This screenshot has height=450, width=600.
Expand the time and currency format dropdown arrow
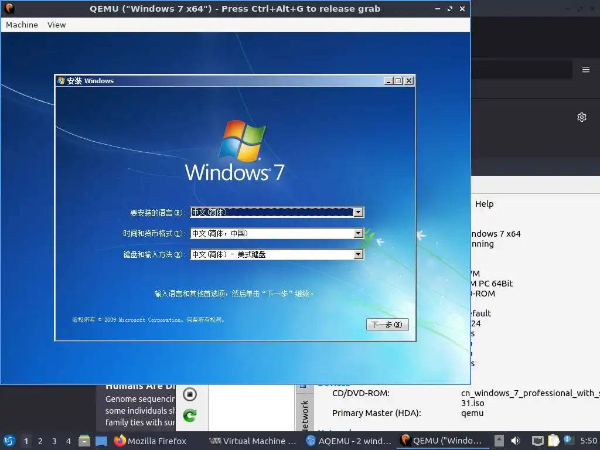(358, 233)
